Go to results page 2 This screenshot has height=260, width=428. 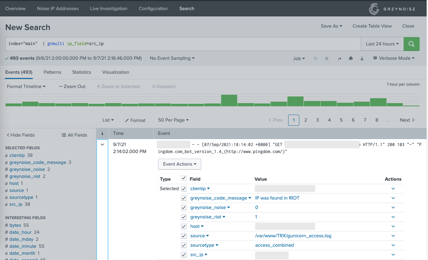(x=306, y=120)
